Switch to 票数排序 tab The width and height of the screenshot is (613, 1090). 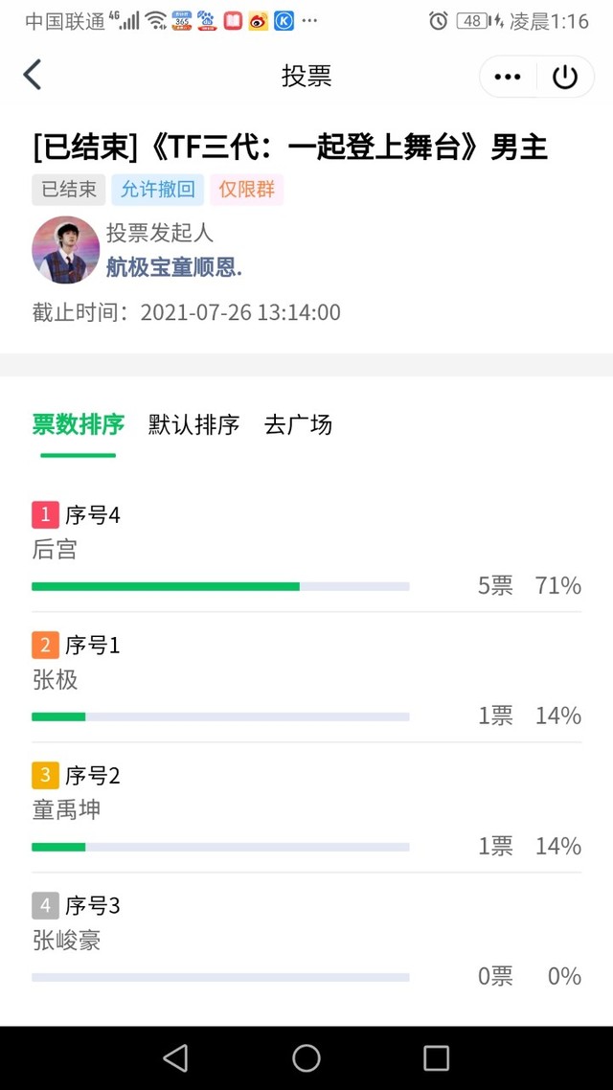click(79, 424)
